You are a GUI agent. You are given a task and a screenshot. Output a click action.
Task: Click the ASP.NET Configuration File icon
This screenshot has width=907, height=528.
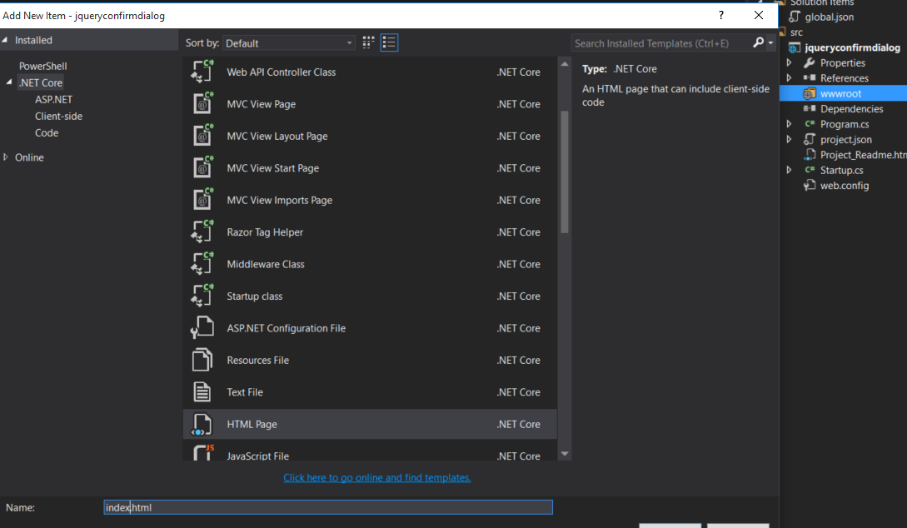point(202,328)
